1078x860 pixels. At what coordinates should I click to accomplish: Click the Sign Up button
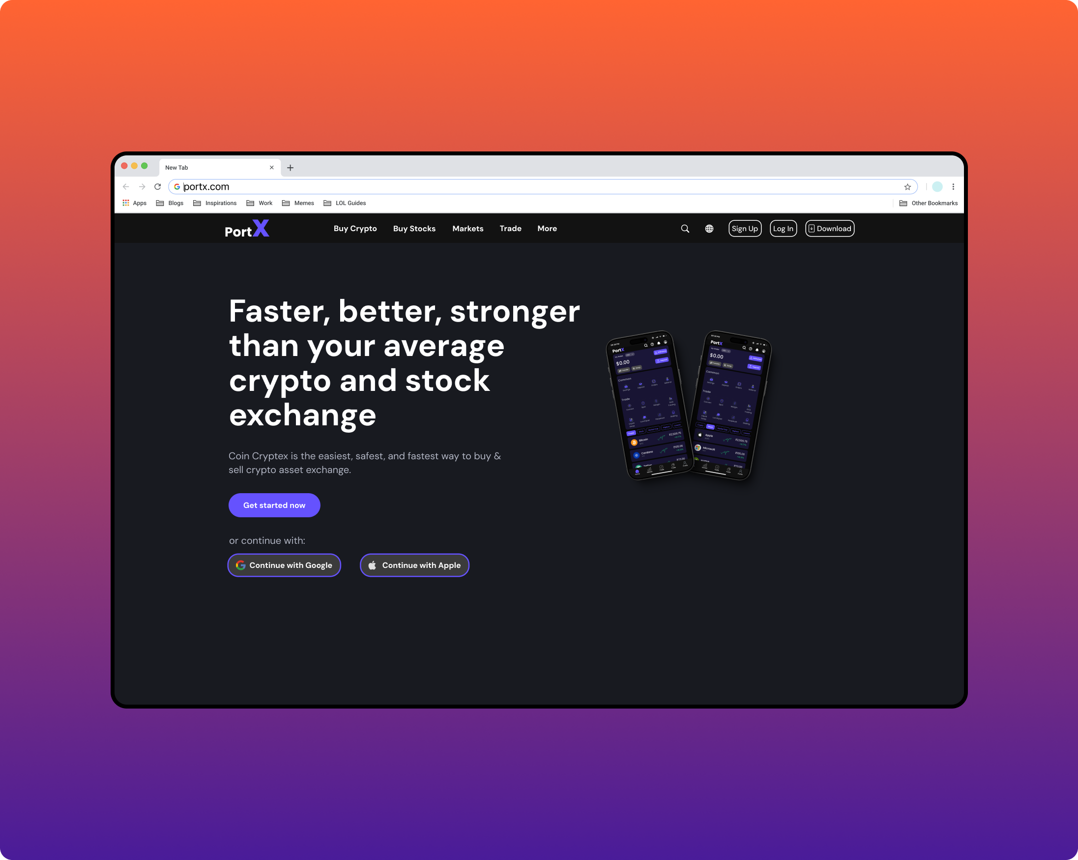click(745, 228)
